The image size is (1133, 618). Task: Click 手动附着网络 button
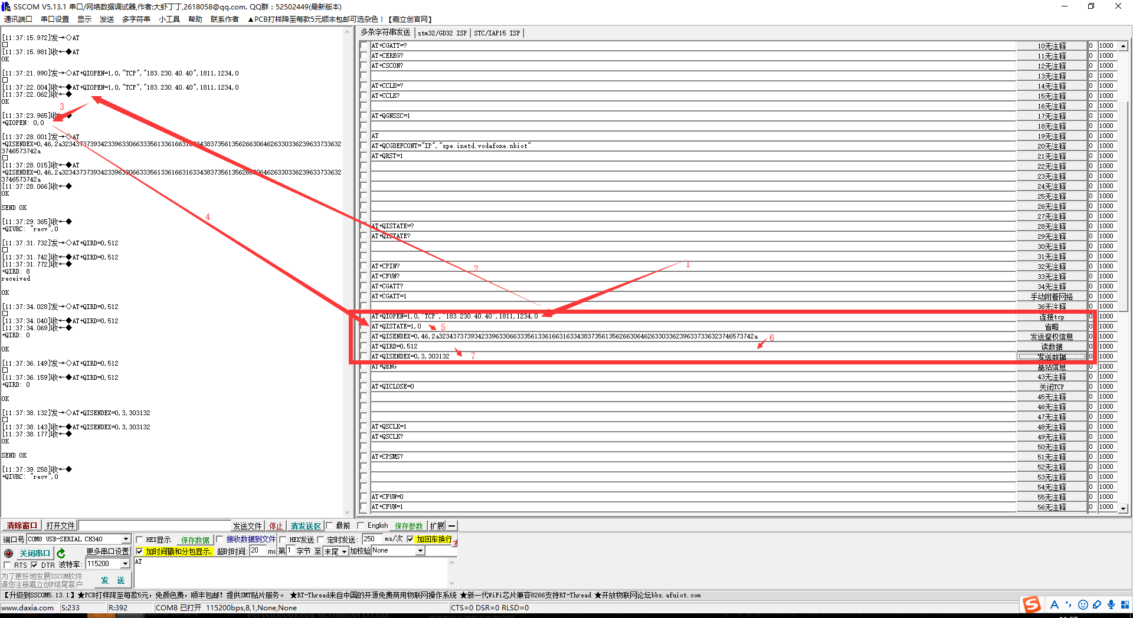tap(1052, 297)
